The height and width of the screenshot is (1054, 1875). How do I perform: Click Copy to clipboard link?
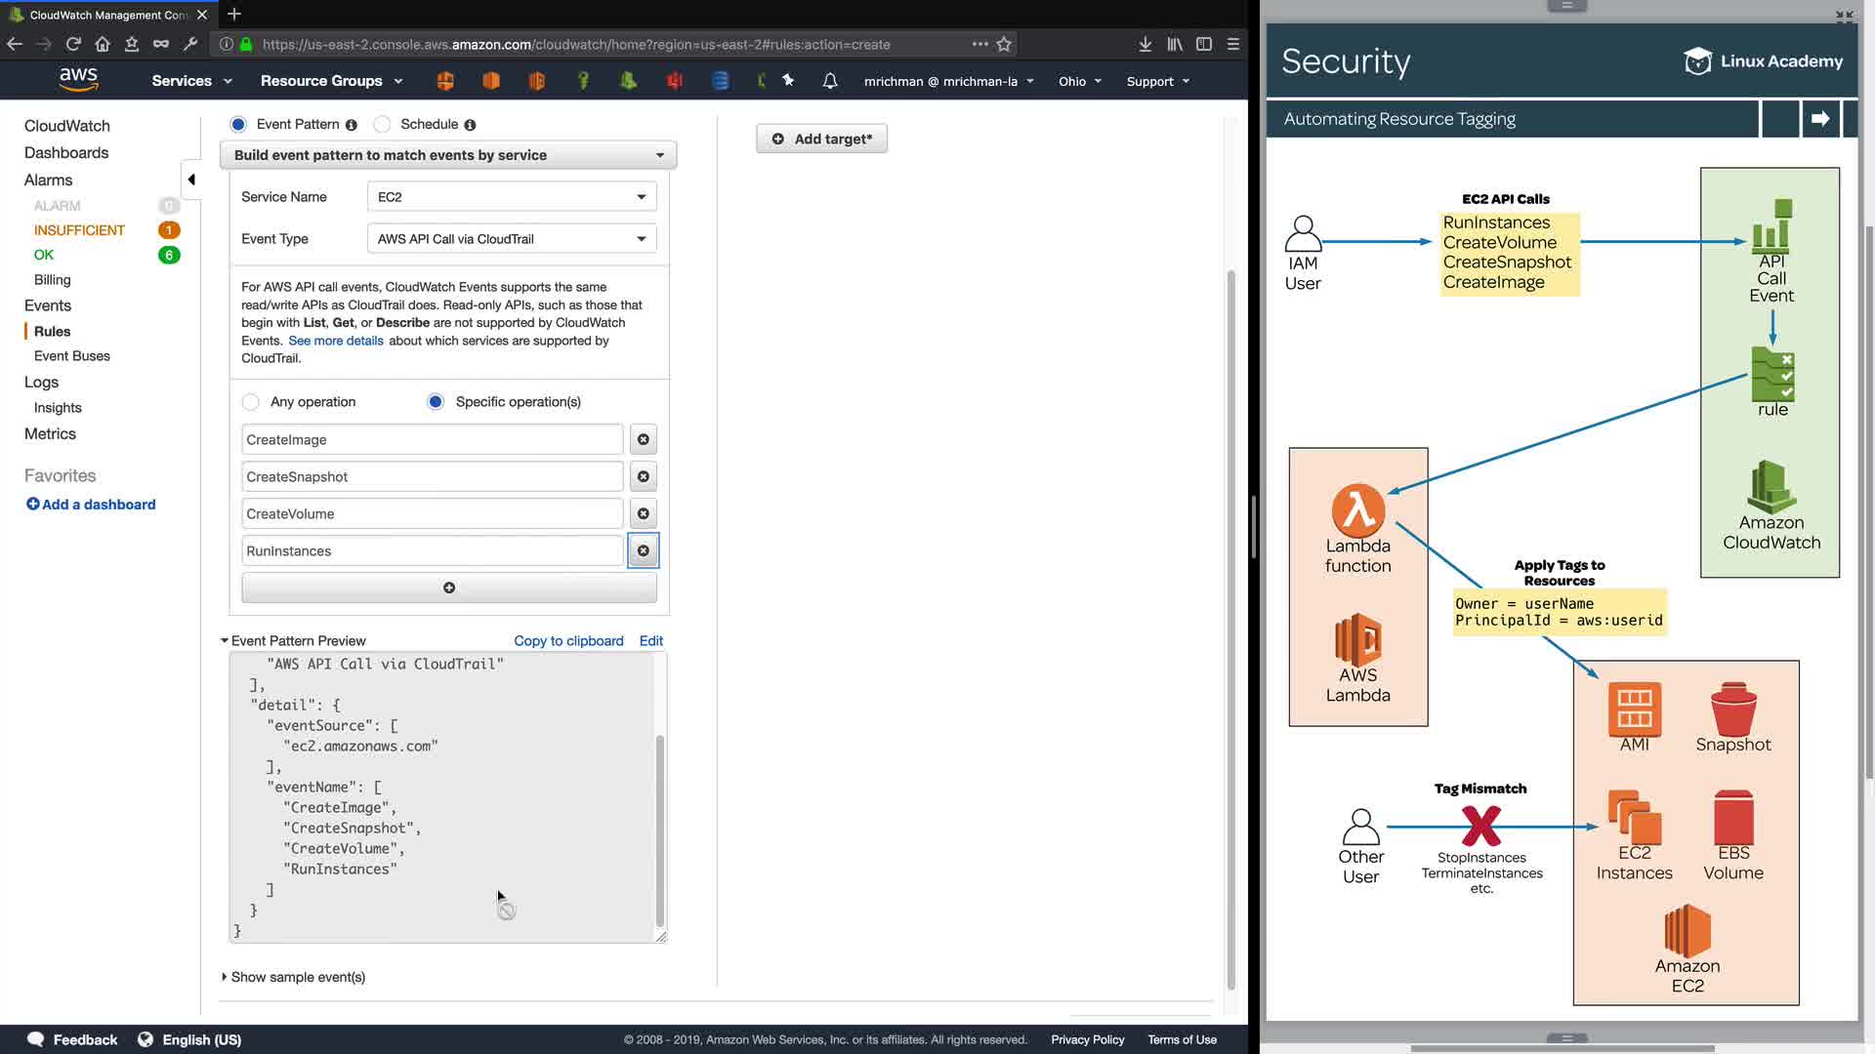click(x=568, y=641)
